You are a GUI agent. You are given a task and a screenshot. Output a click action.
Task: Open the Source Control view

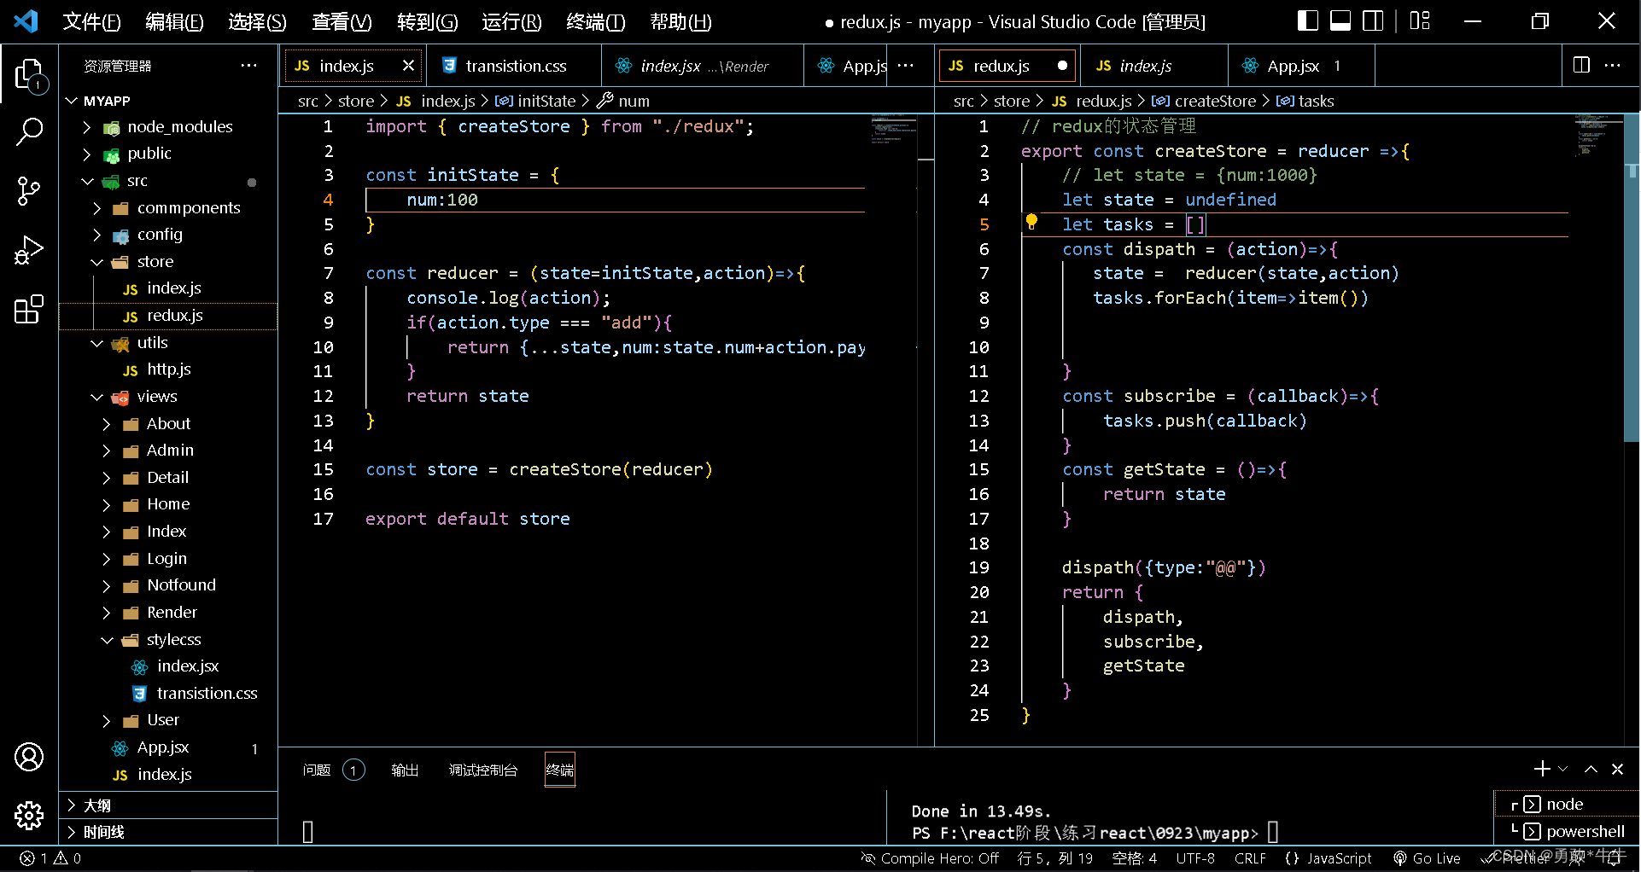click(x=29, y=190)
